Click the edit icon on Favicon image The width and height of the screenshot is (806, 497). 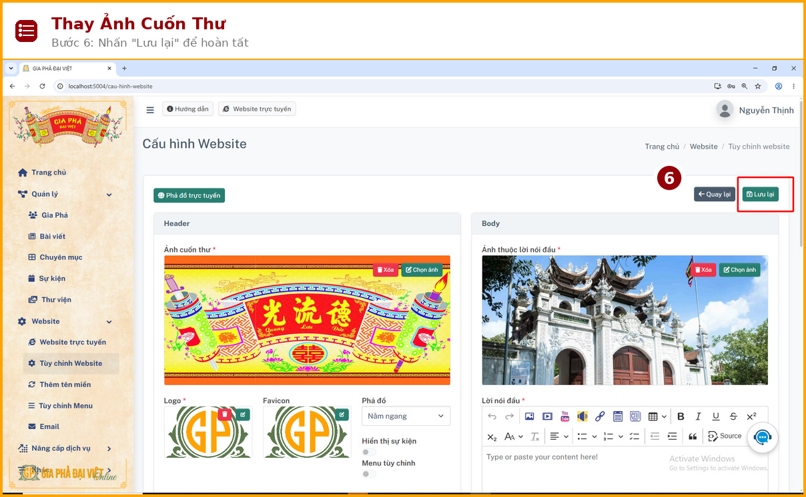click(342, 414)
